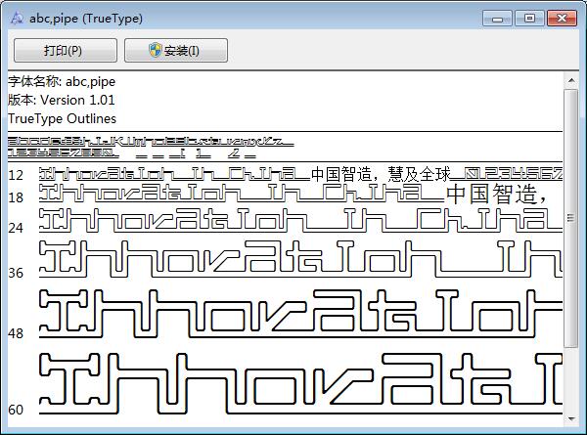Click the 中国智造 text in the 12pt sample

pyautogui.click(x=341, y=174)
